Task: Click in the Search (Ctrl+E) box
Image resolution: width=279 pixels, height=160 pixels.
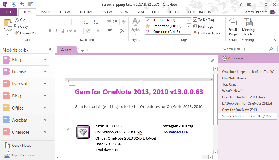Action: [x=245, y=49]
